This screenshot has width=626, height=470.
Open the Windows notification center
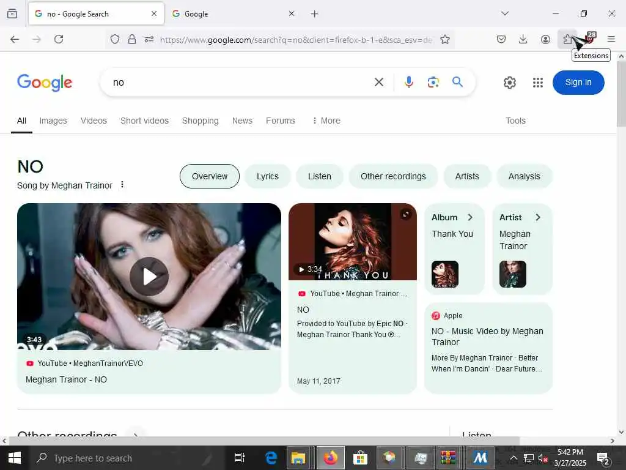coord(603,458)
